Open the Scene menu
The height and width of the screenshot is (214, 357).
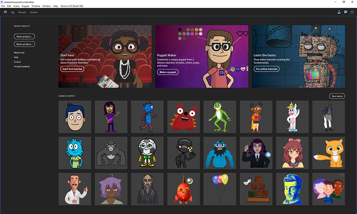(17, 6)
